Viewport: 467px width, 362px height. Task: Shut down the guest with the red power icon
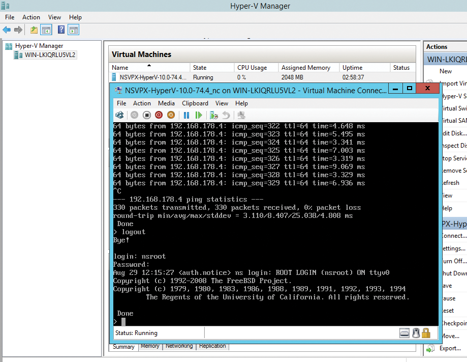click(159, 115)
